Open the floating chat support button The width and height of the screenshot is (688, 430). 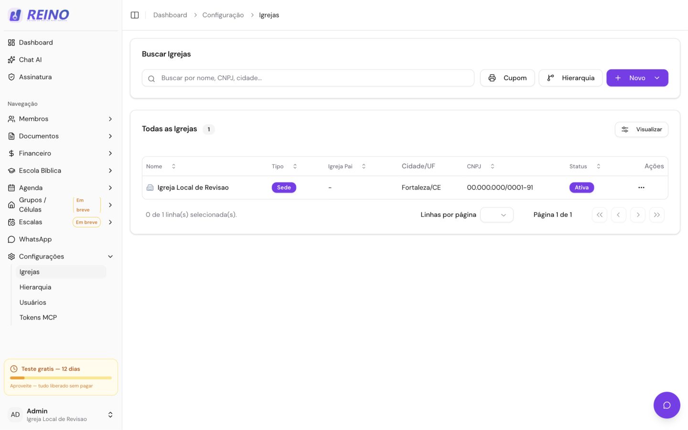coord(667,405)
